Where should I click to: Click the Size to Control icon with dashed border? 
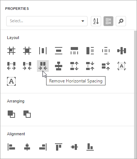(106, 51)
